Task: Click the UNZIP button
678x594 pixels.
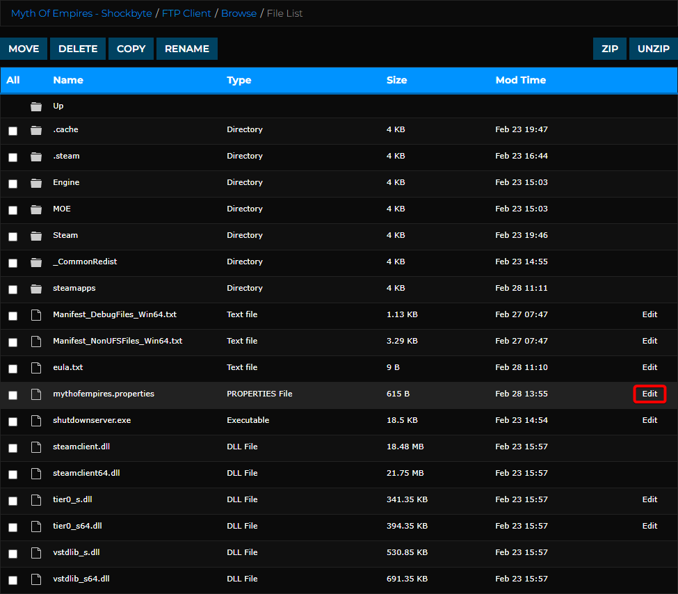Action: tap(653, 49)
